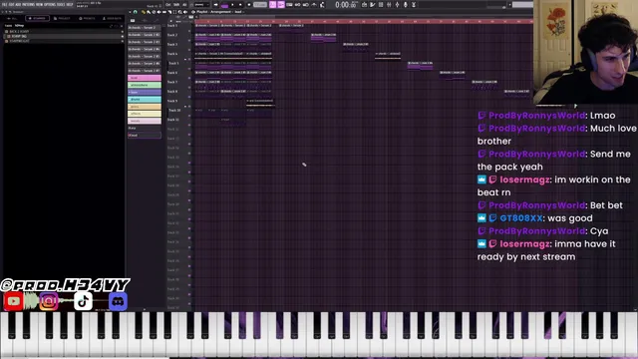The width and height of the screenshot is (638, 359).
Task: Select the Mute tool in playlist
Action: pos(159,12)
